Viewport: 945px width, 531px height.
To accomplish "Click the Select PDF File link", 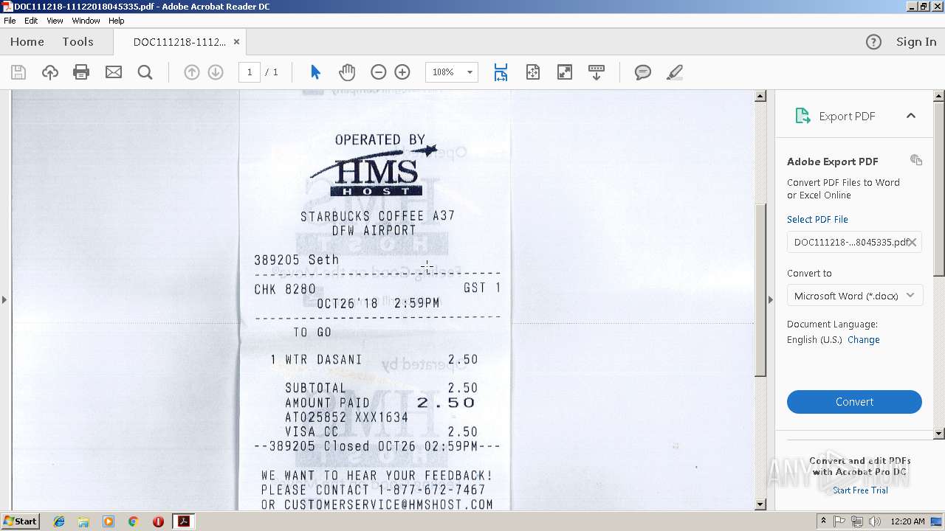I will click(x=817, y=219).
